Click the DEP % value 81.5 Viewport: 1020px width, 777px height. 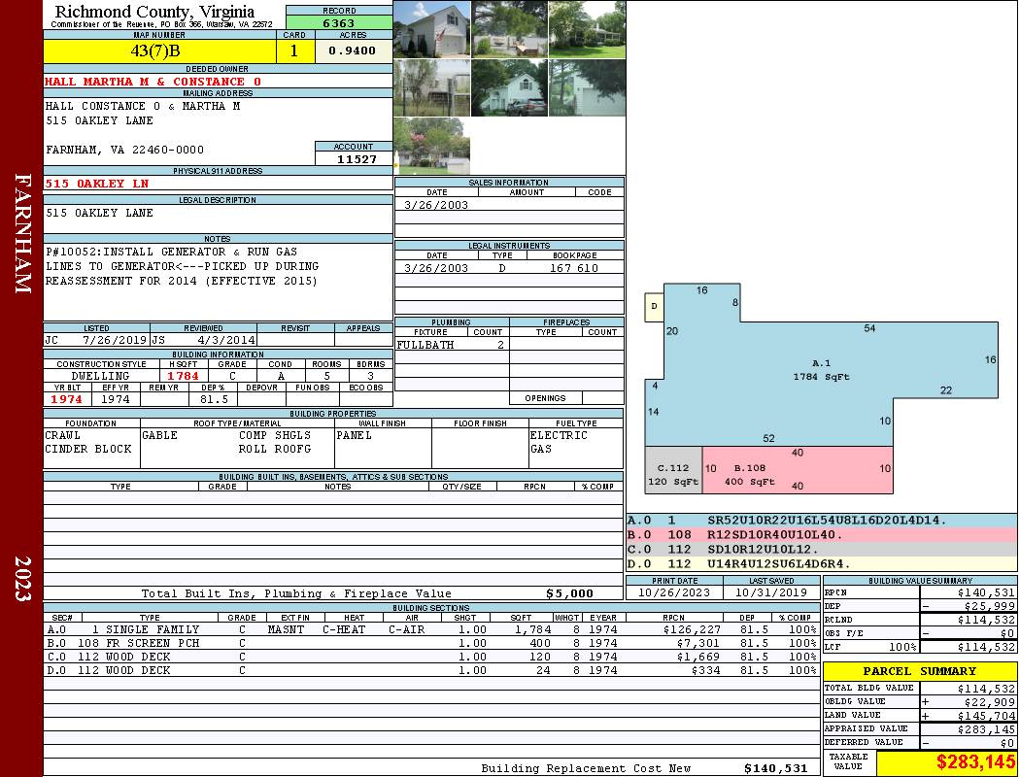(x=214, y=399)
